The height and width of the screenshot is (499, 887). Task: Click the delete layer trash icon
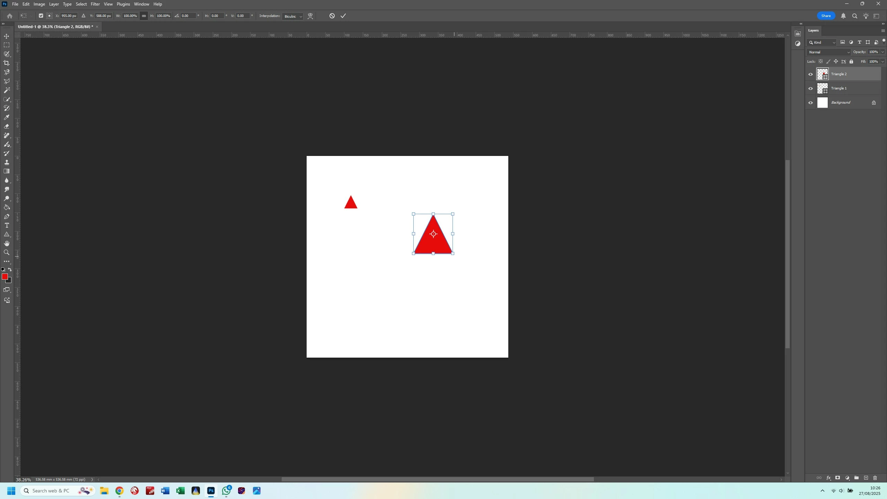point(875,478)
